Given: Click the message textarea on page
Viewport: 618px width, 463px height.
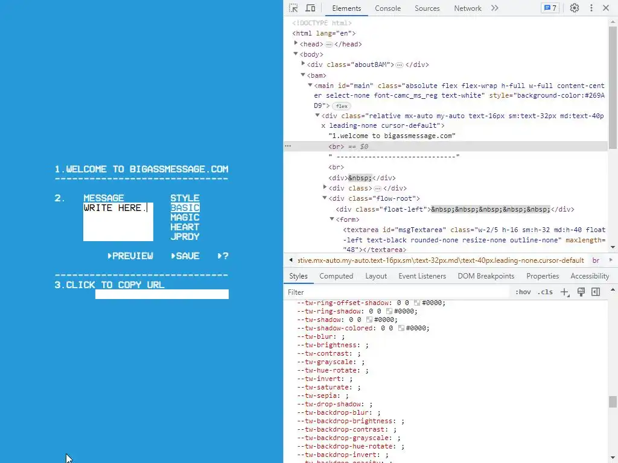Looking at the screenshot, I should tap(118, 222).
